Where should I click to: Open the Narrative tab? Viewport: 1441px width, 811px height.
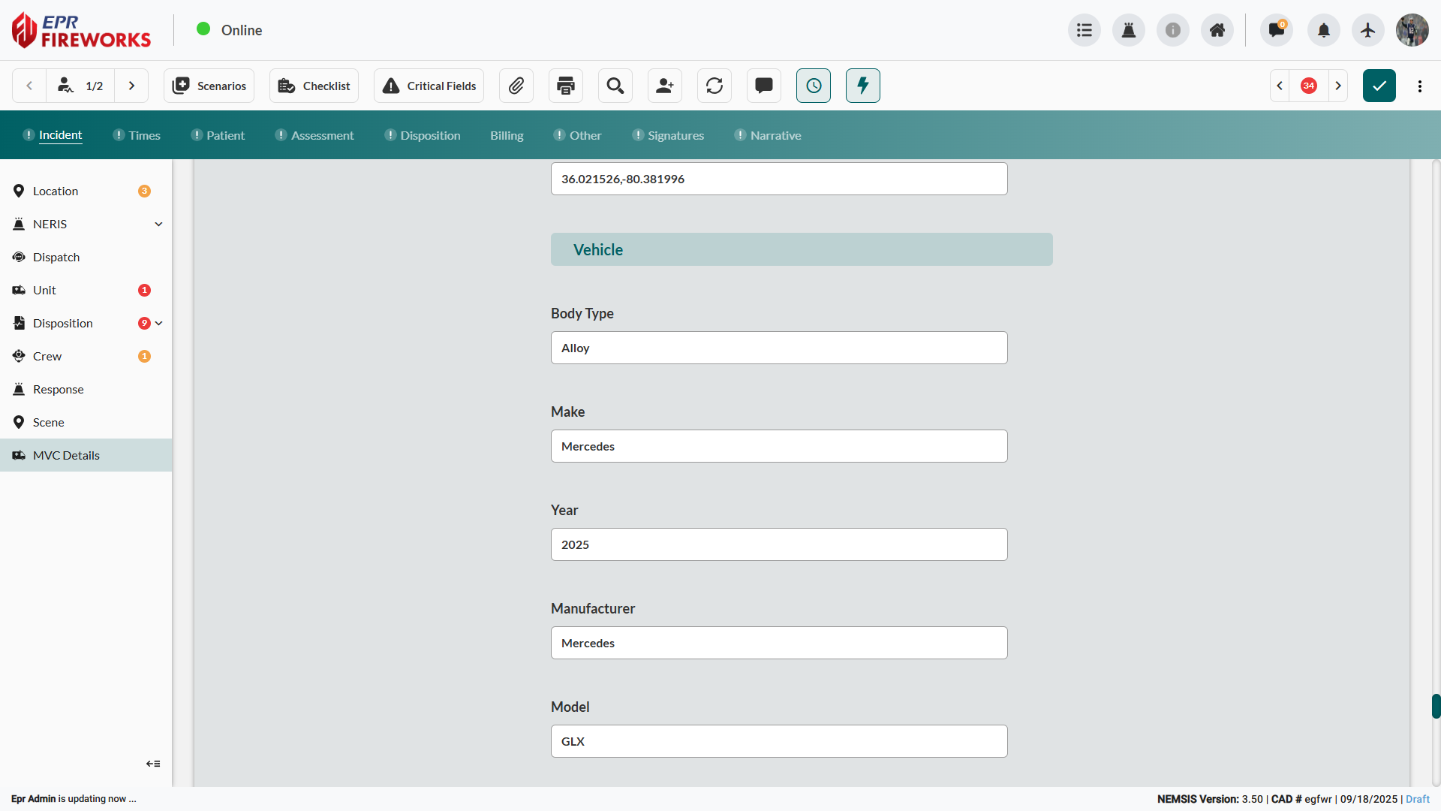pos(775,135)
